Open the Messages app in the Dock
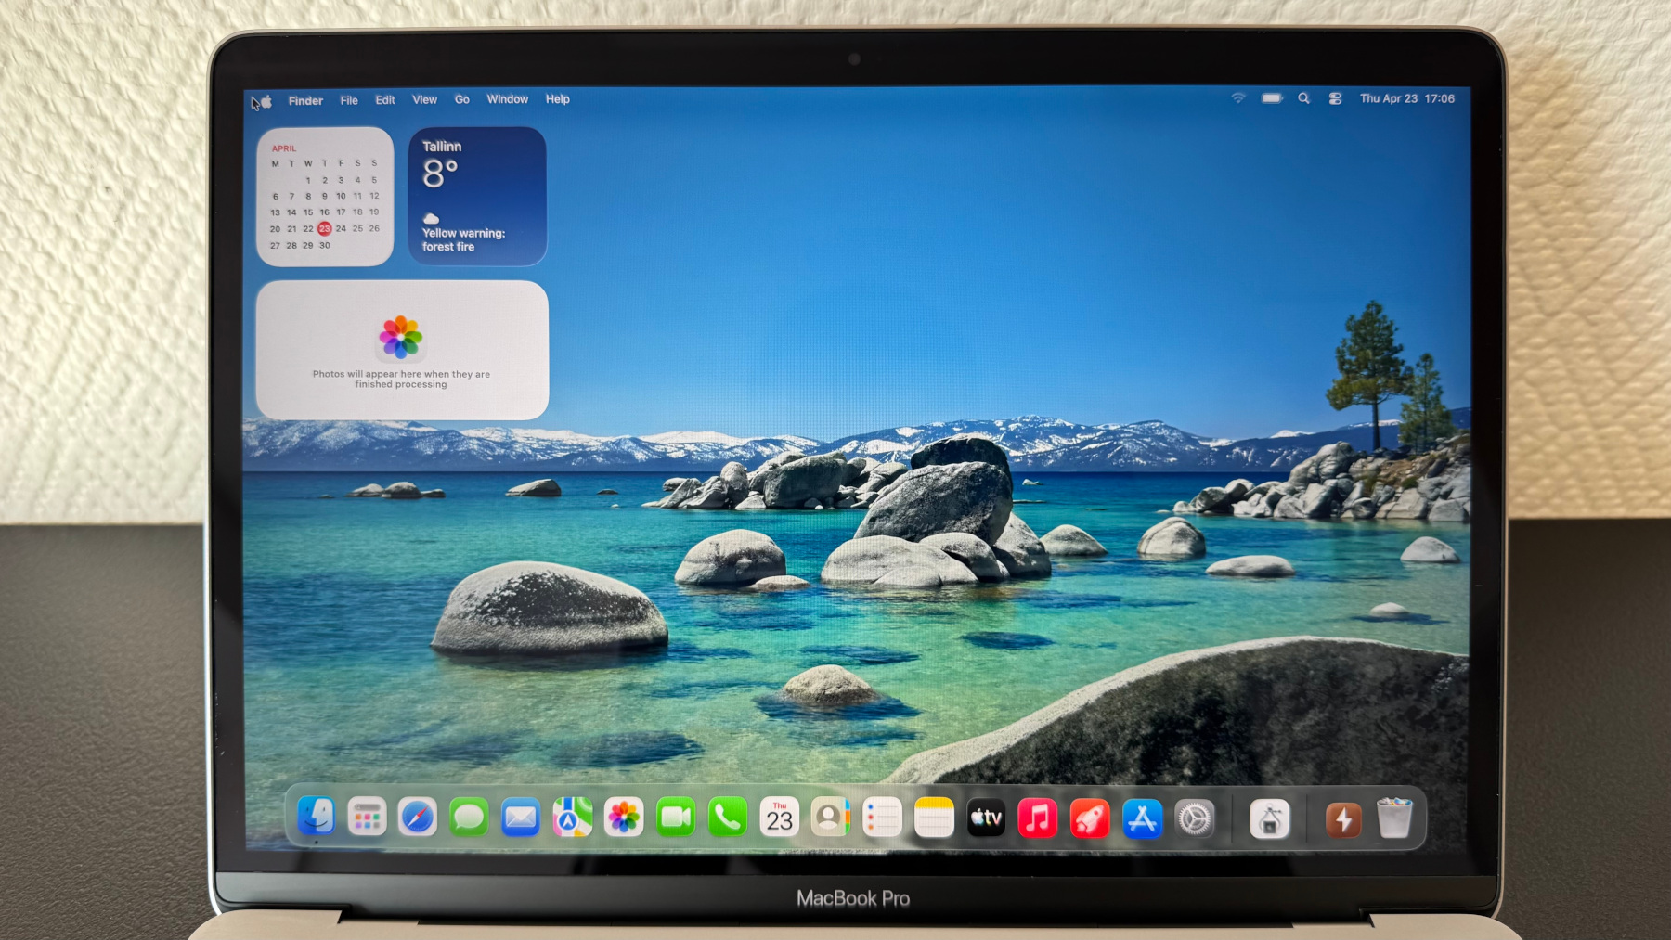The height and width of the screenshot is (940, 1671). [469, 818]
